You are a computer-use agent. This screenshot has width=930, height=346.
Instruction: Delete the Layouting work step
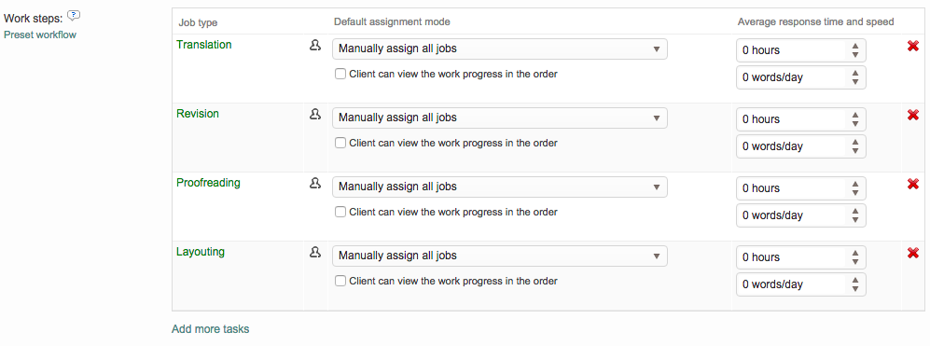(x=913, y=253)
